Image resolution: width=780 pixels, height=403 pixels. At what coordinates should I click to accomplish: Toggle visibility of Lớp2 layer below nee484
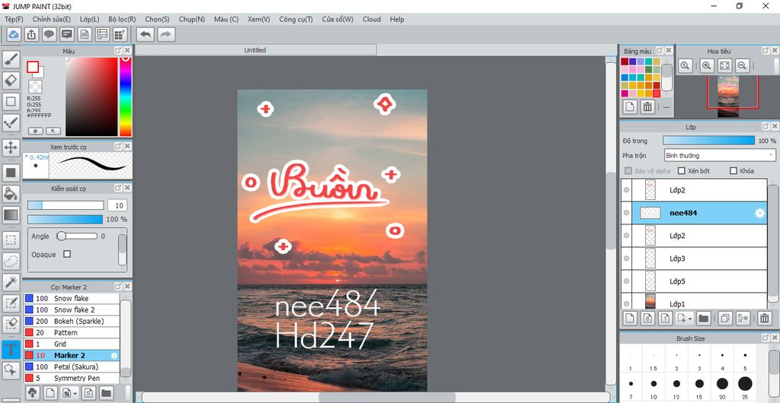point(626,236)
